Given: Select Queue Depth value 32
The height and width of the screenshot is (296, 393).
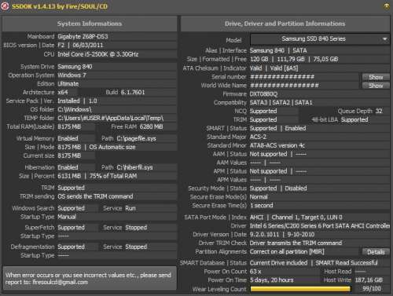Looking at the screenshot, I should click(379, 111).
